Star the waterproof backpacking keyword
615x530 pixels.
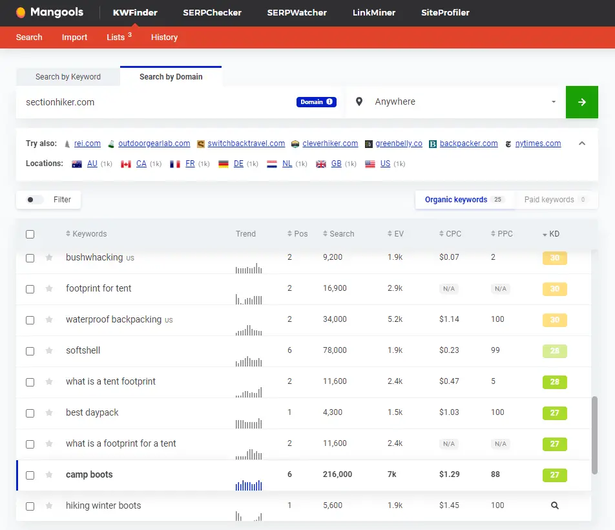pyautogui.click(x=49, y=319)
